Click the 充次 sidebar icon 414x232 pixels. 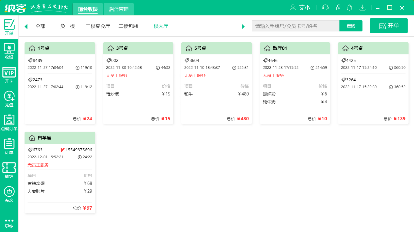click(9, 194)
